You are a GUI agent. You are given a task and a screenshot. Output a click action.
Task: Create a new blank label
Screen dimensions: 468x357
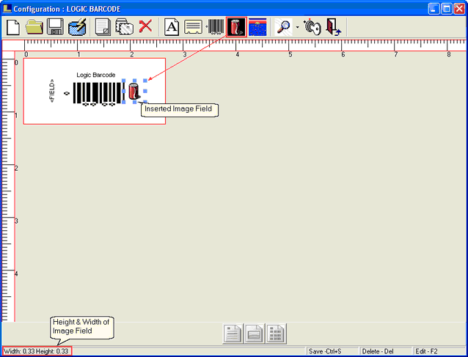(x=13, y=27)
